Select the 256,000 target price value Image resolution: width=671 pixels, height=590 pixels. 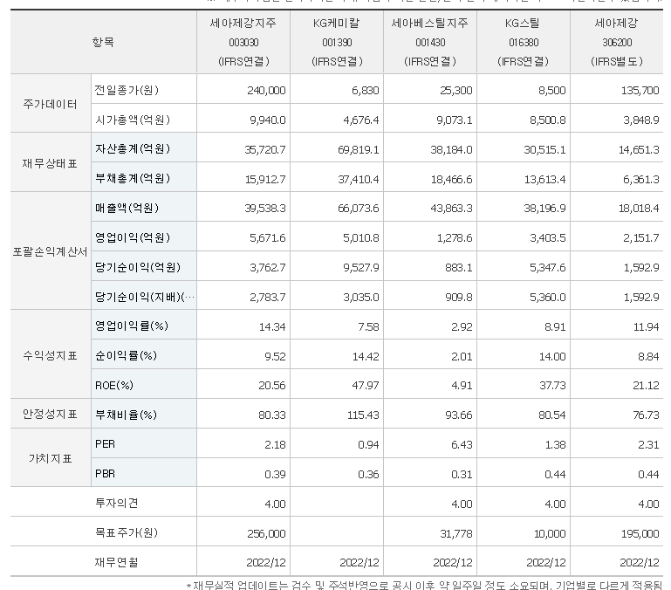266,534
